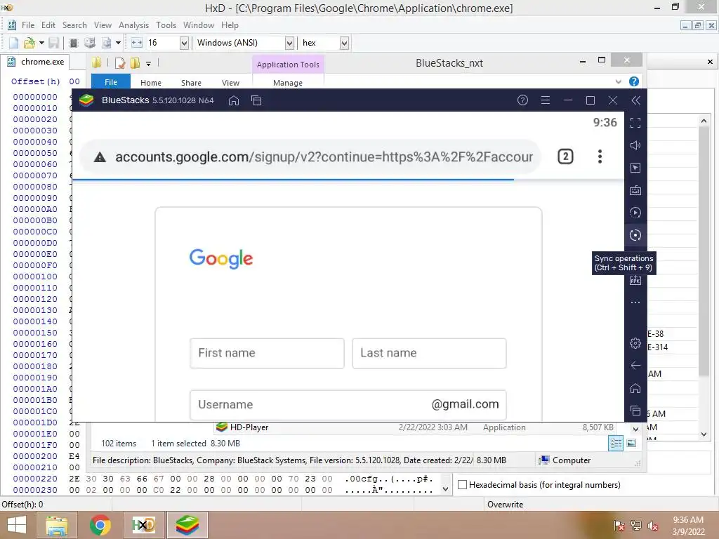Image resolution: width=719 pixels, height=539 pixels.
Task: Open Windows (ANSI) charset dropdown
Action: pyautogui.click(x=289, y=43)
